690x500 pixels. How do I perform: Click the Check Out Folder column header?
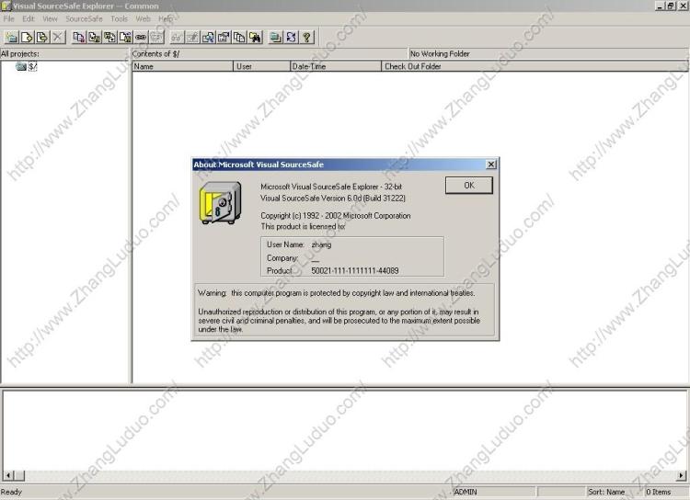click(535, 66)
